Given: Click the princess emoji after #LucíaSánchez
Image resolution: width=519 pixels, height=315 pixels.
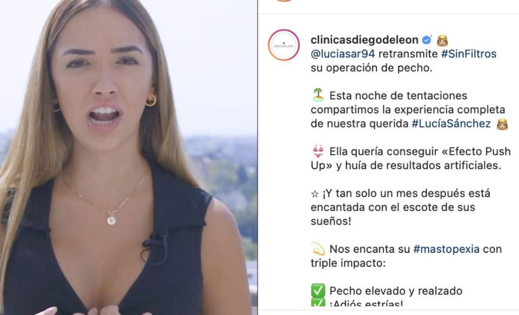Looking at the screenshot, I should tap(502, 124).
